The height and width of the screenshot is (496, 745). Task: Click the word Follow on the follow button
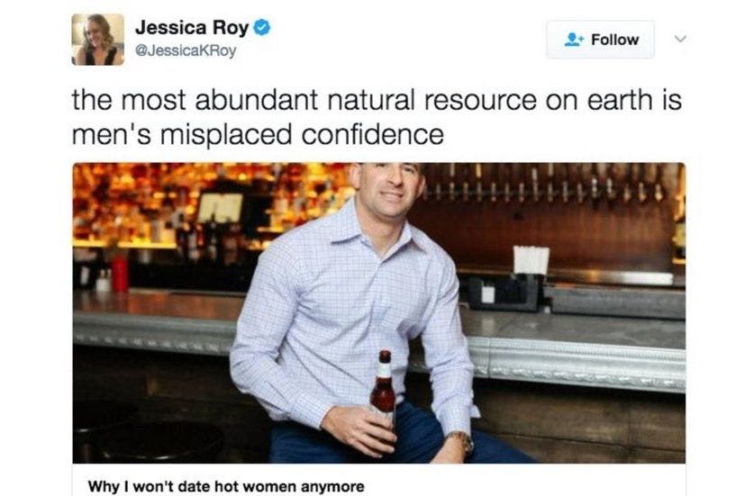(x=614, y=40)
